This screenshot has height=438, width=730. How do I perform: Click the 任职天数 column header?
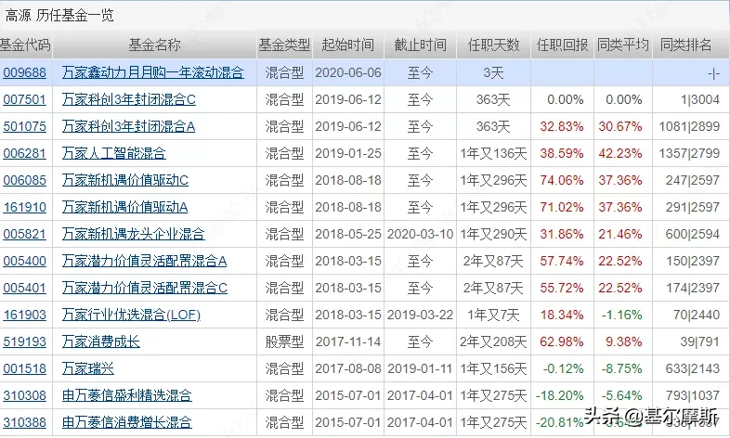(x=493, y=45)
